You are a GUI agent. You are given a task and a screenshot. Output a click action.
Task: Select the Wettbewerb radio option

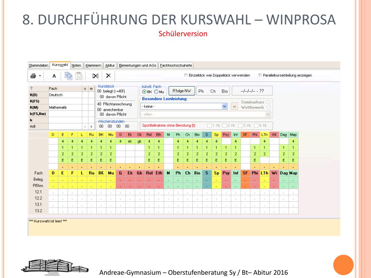[268, 107]
